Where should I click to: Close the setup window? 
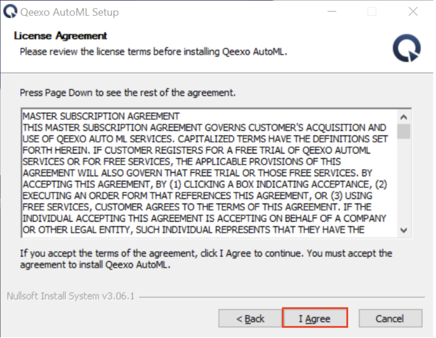413,11
